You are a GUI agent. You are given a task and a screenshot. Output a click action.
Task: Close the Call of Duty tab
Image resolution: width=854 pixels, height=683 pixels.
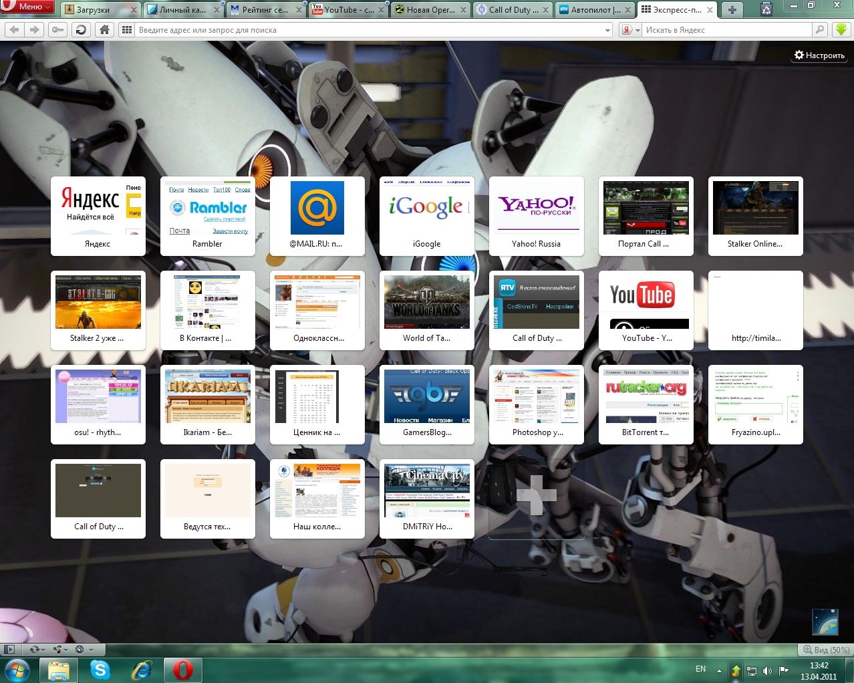coord(545,10)
